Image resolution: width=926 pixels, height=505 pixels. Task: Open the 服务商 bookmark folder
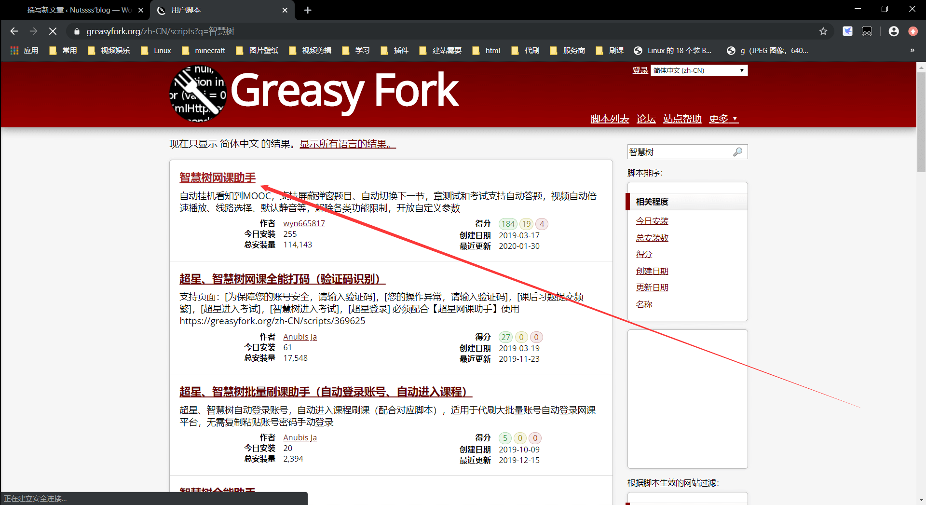tap(568, 51)
